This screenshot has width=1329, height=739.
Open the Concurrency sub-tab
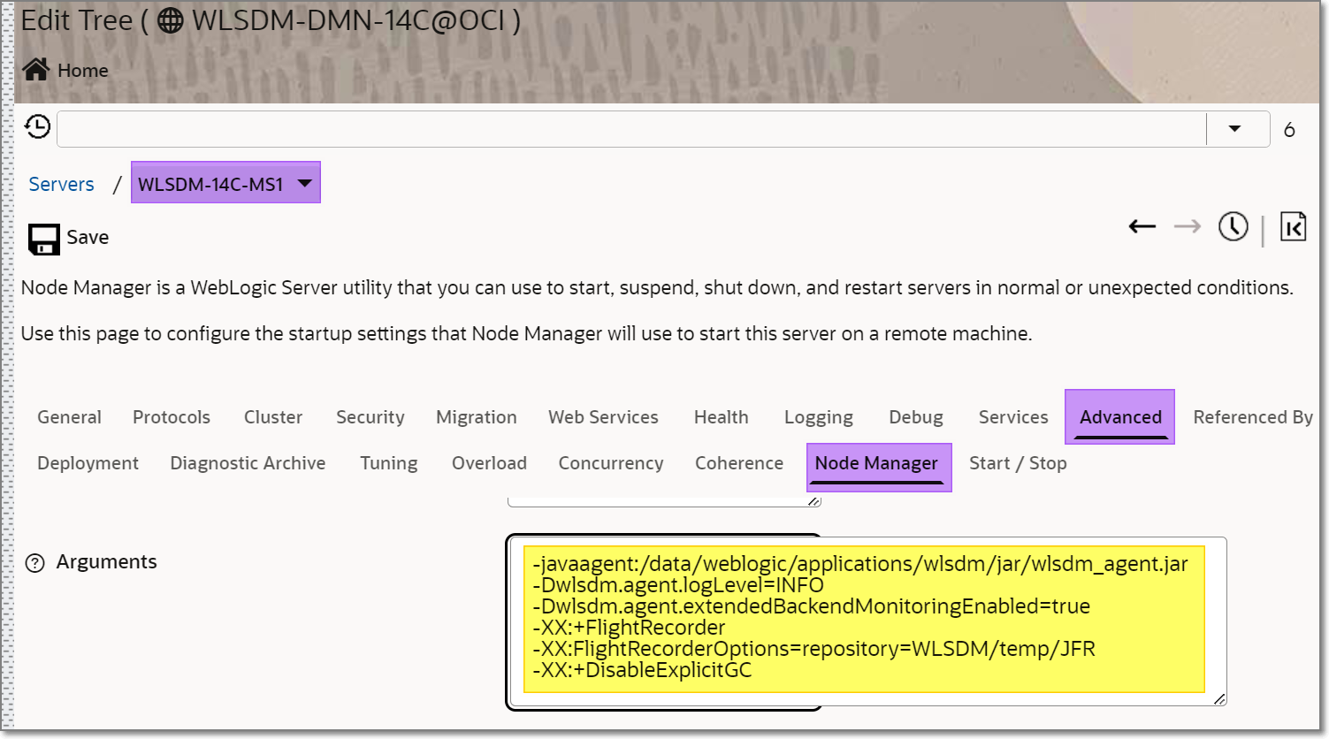pyautogui.click(x=611, y=463)
